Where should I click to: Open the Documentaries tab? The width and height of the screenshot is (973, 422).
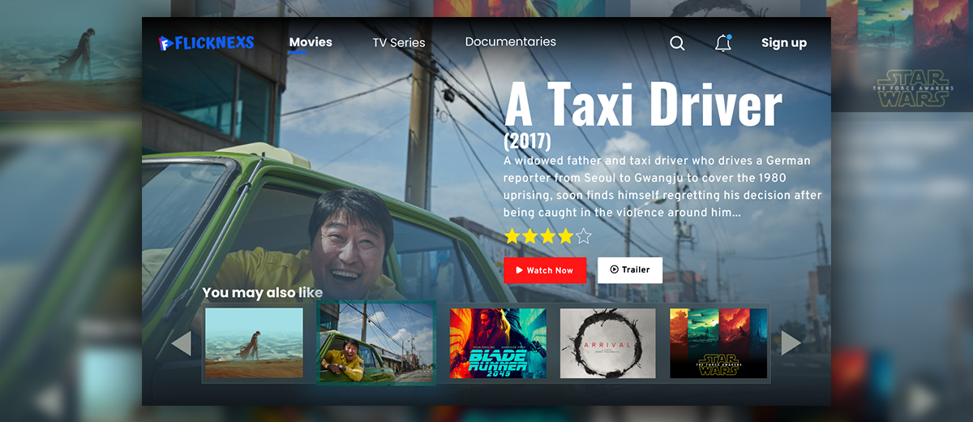coord(511,41)
